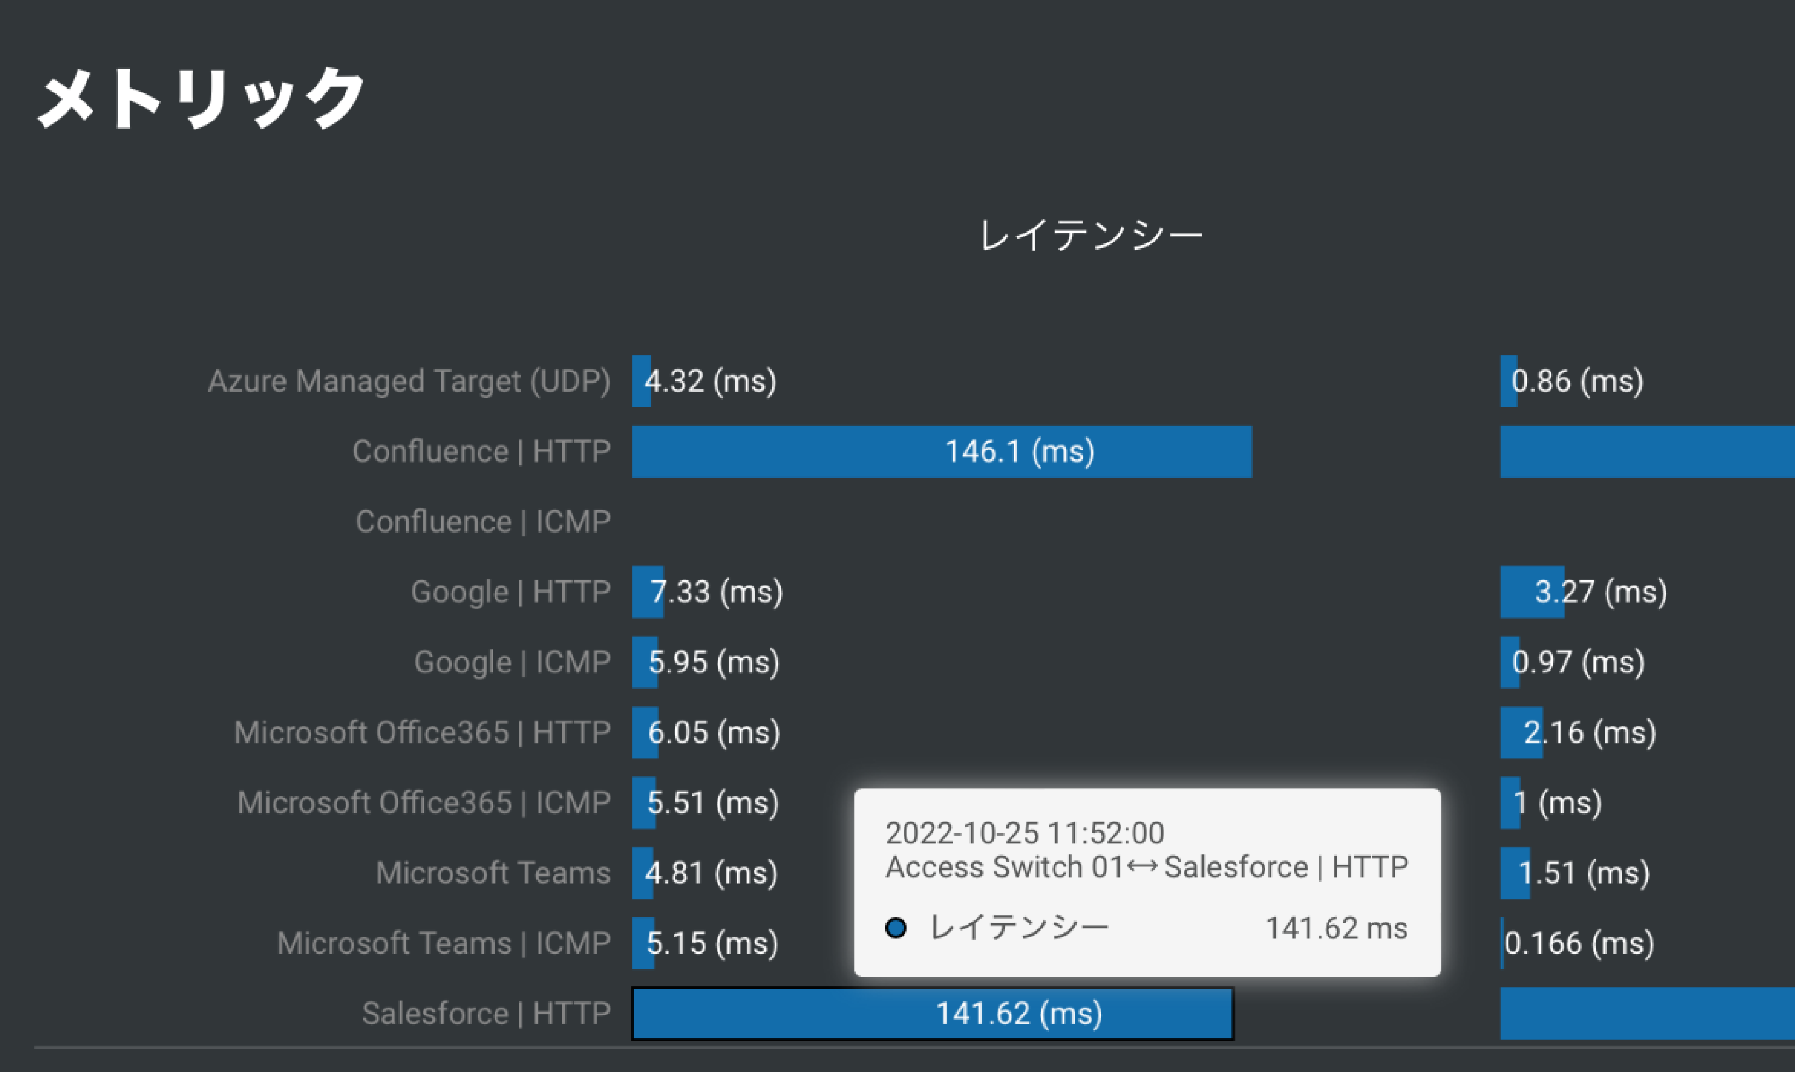Click the Microsoft Teams row label

click(493, 872)
